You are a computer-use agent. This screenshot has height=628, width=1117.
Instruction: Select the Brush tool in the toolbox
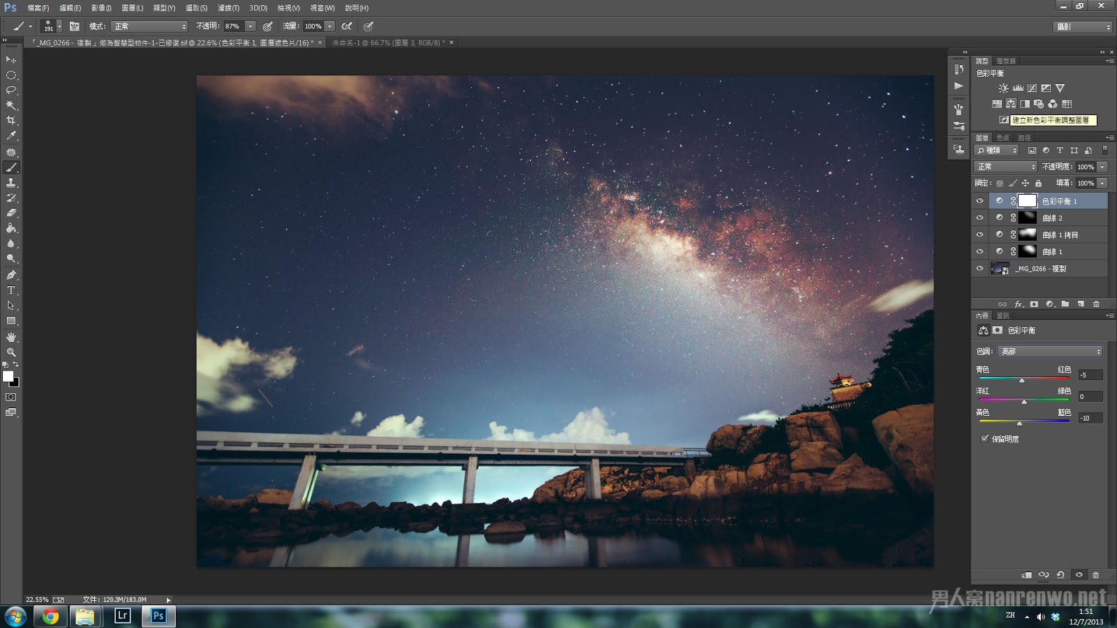[x=11, y=167]
